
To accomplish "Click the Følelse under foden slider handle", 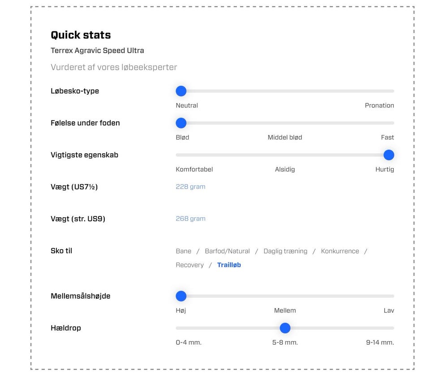I will (x=181, y=123).
